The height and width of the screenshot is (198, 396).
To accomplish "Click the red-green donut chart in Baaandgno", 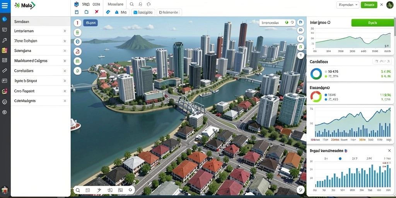I will (x=316, y=97).
